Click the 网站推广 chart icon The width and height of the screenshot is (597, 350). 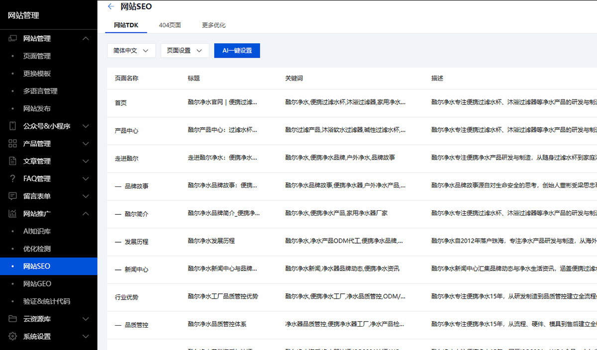click(x=13, y=214)
